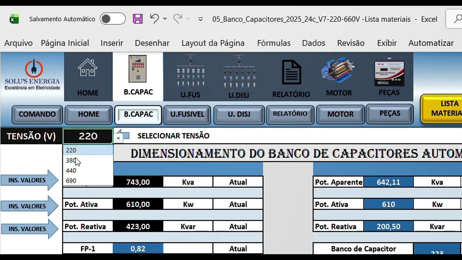Click the gray HOME button
Viewport: 462px width, 260px height.
point(88,114)
